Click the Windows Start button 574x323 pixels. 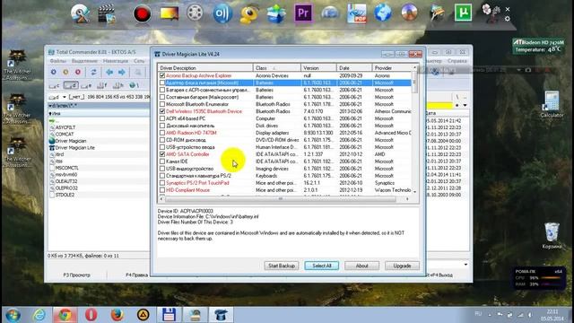pos(13,315)
